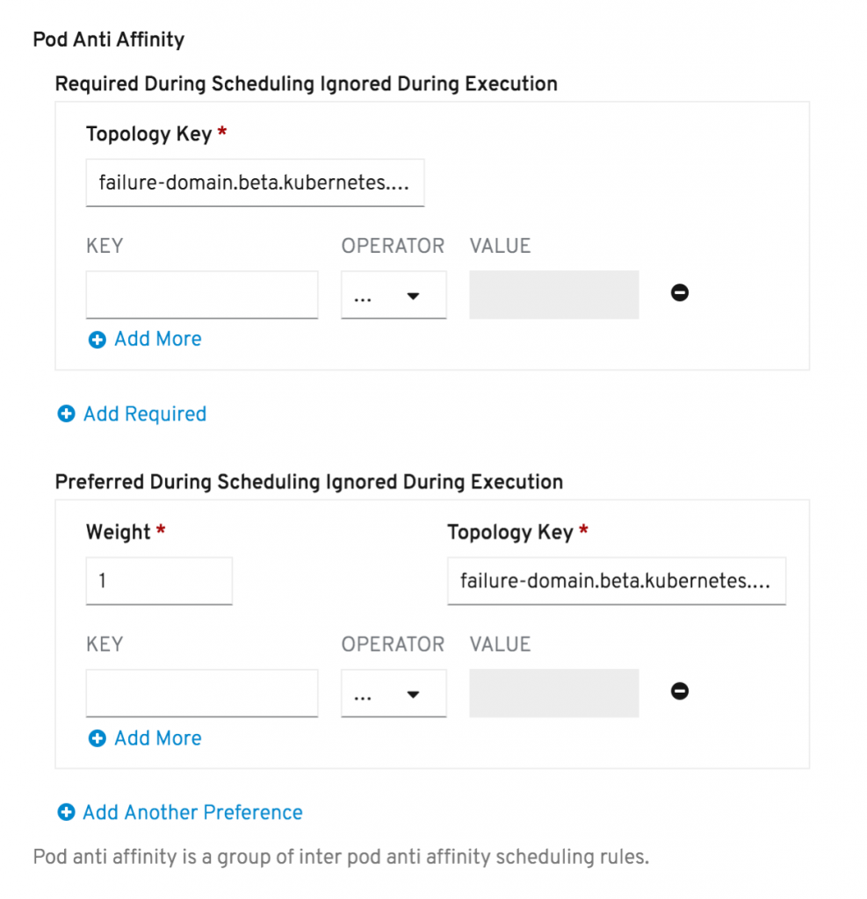Click the Add More link text in Preferred section
Screen dimensions: 867x899
pyautogui.click(x=158, y=738)
